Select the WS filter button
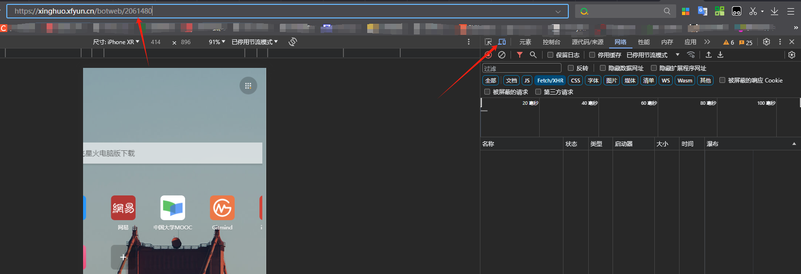The width and height of the screenshot is (801, 274). coord(665,81)
